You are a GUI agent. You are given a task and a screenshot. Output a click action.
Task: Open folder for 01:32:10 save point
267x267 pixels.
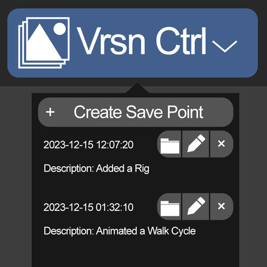(x=170, y=206)
